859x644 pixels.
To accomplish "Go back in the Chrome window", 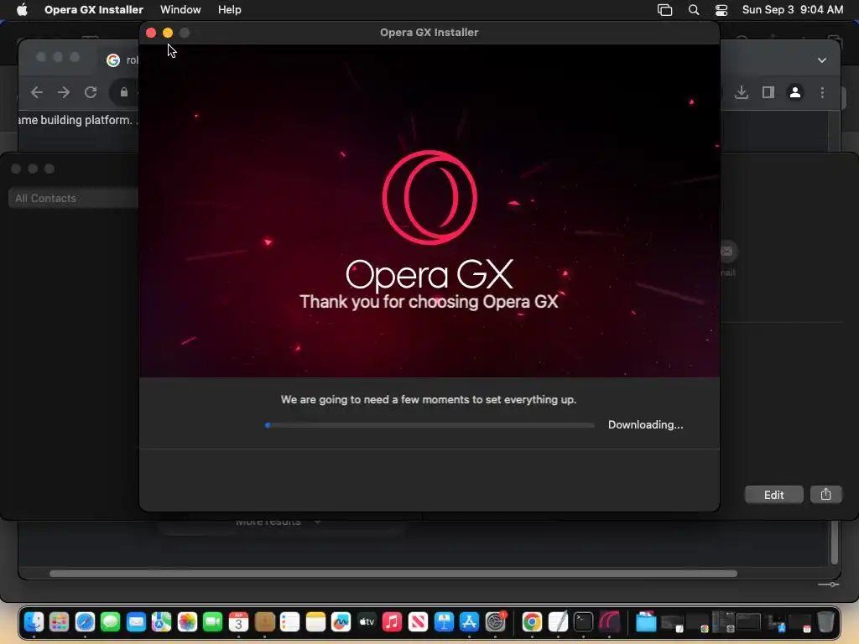I will point(37,92).
